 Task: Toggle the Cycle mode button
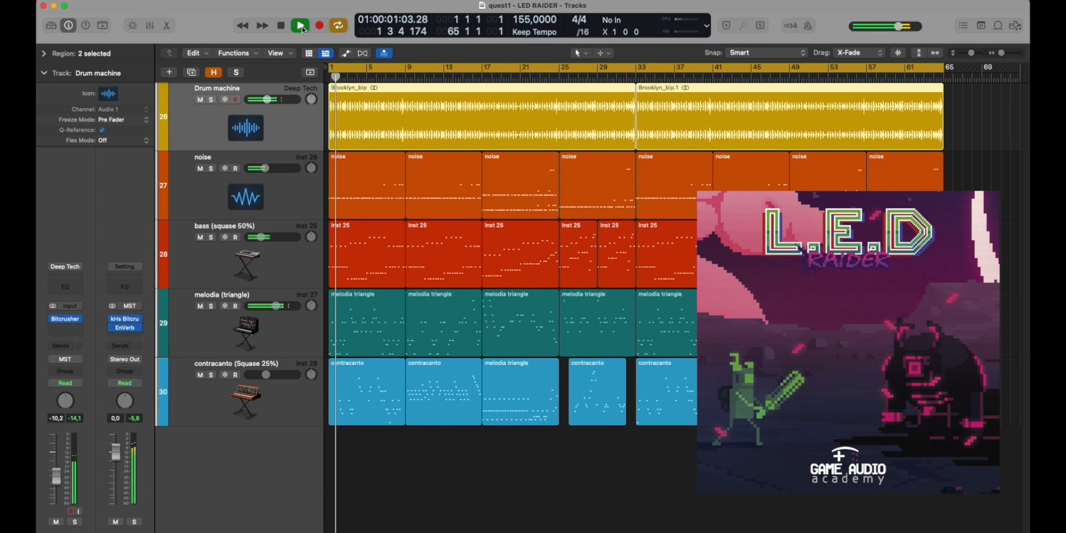click(x=338, y=26)
